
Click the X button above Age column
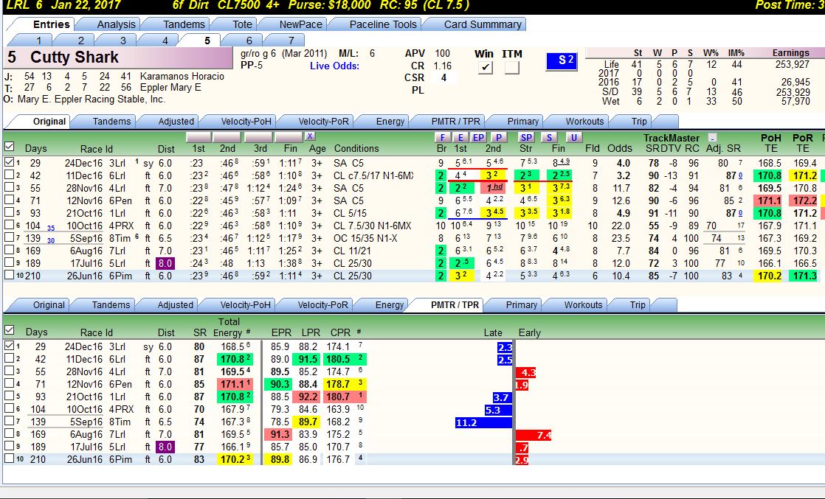tap(311, 136)
